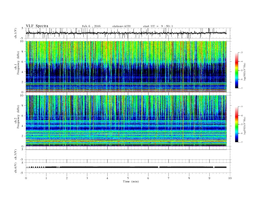Click the "4" kHz tick on ch.2 spectrogram

[23, 126]
